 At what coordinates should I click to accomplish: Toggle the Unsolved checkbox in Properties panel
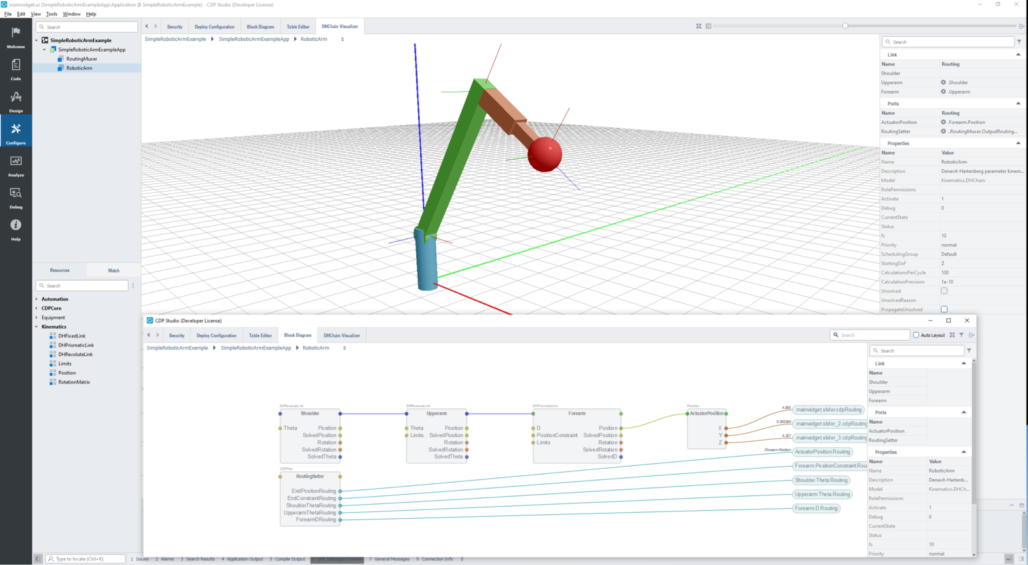pos(944,291)
